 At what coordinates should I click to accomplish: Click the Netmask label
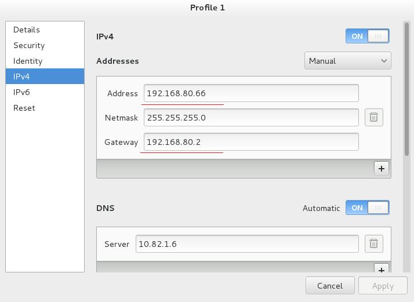click(x=121, y=118)
